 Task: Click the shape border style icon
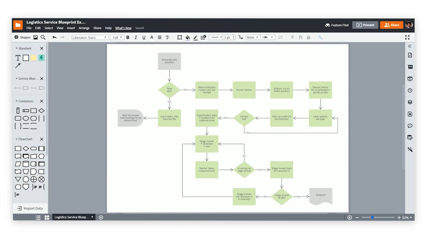pos(180,37)
